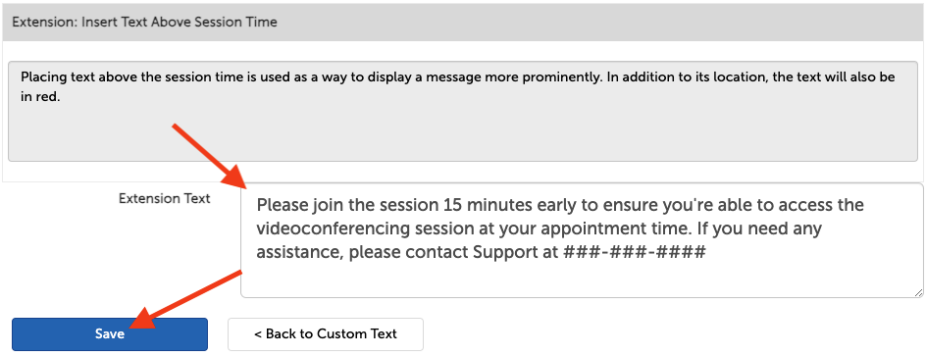Click the word Placing in the description
Image resolution: width=926 pixels, height=356 pixels.
point(38,77)
